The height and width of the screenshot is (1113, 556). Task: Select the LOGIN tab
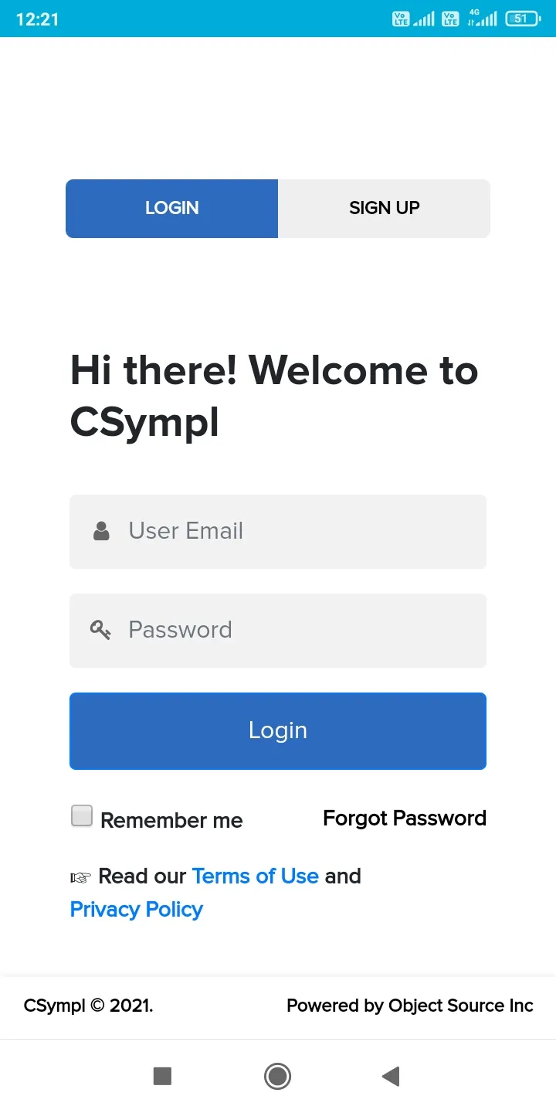tap(171, 208)
